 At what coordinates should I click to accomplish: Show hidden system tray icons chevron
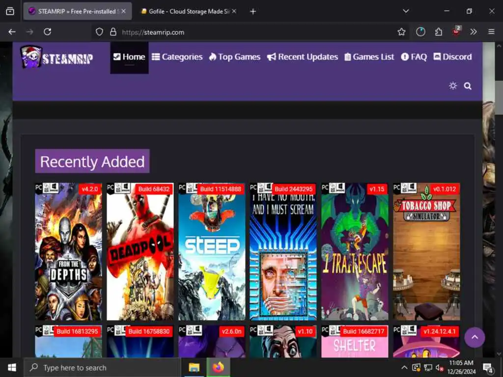(x=405, y=367)
